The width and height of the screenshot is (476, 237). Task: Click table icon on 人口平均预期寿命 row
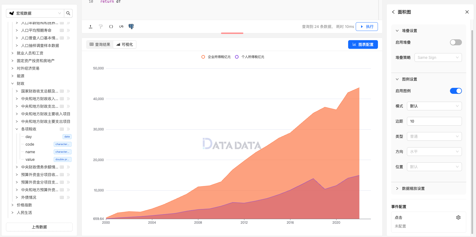62,30
